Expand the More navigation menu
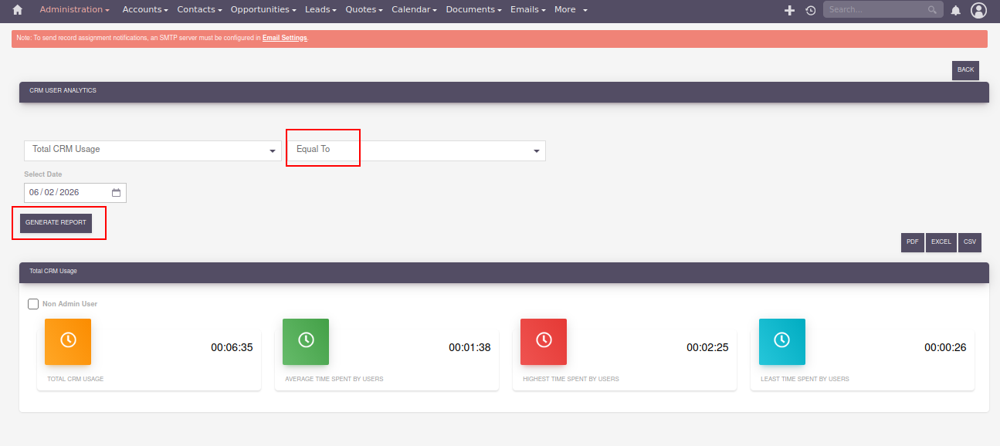This screenshot has height=446, width=1000. point(571,10)
